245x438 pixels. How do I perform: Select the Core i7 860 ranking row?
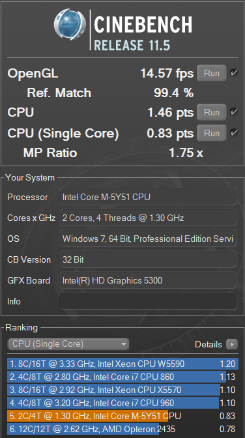(122, 377)
